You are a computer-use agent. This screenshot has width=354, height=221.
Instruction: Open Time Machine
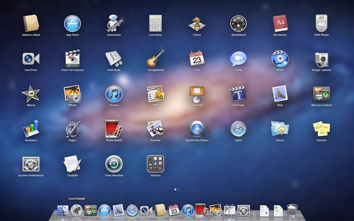[x=114, y=164]
